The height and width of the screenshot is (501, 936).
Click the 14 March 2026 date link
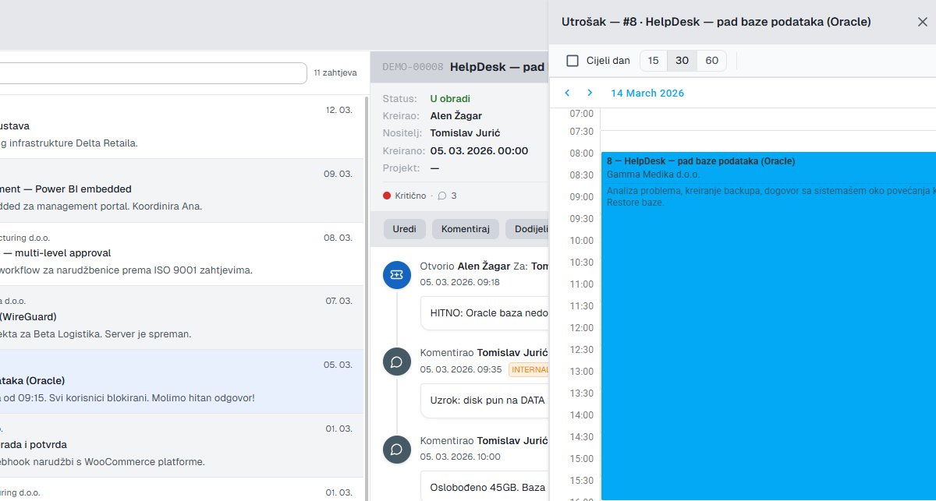[647, 93]
